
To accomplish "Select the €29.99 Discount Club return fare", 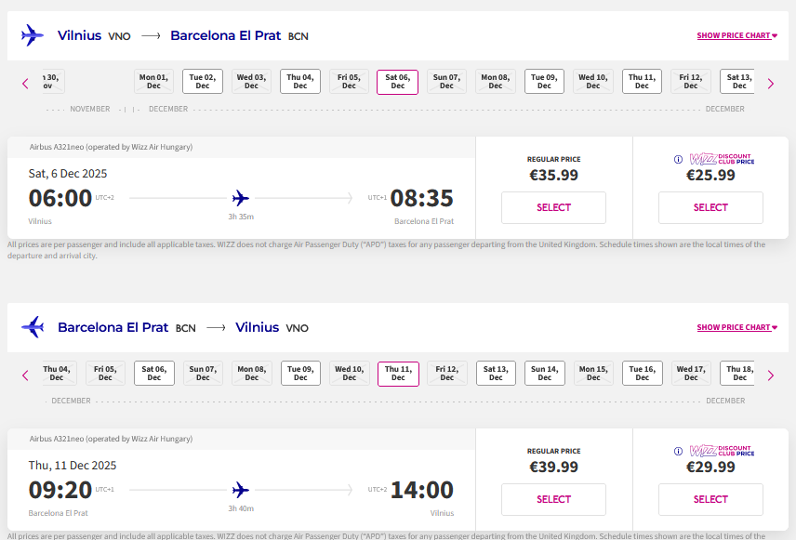I will 710,500.
